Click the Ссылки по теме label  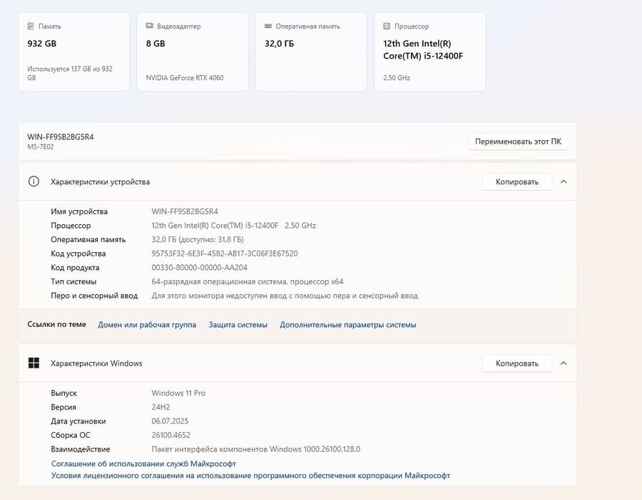point(56,324)
